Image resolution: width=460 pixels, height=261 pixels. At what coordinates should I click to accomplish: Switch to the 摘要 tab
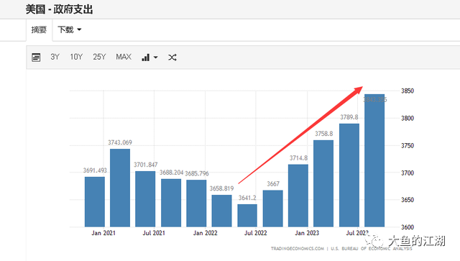coord(39,29)
